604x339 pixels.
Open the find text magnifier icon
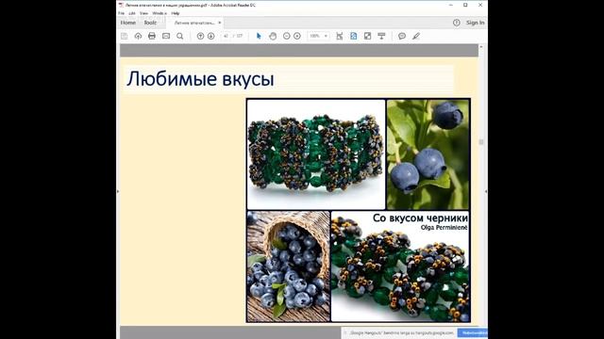[x=180, y=36]
